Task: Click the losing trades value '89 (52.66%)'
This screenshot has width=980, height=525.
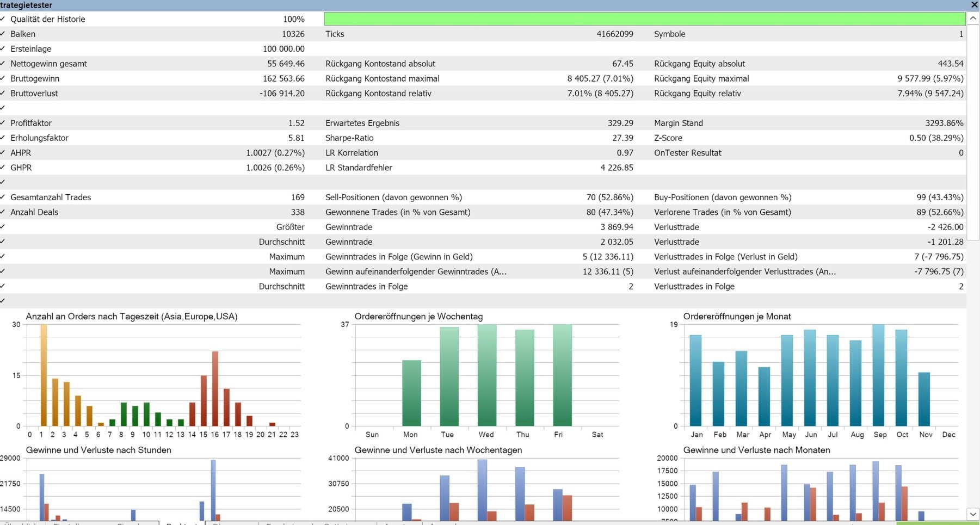Action: tap(940, 212)
